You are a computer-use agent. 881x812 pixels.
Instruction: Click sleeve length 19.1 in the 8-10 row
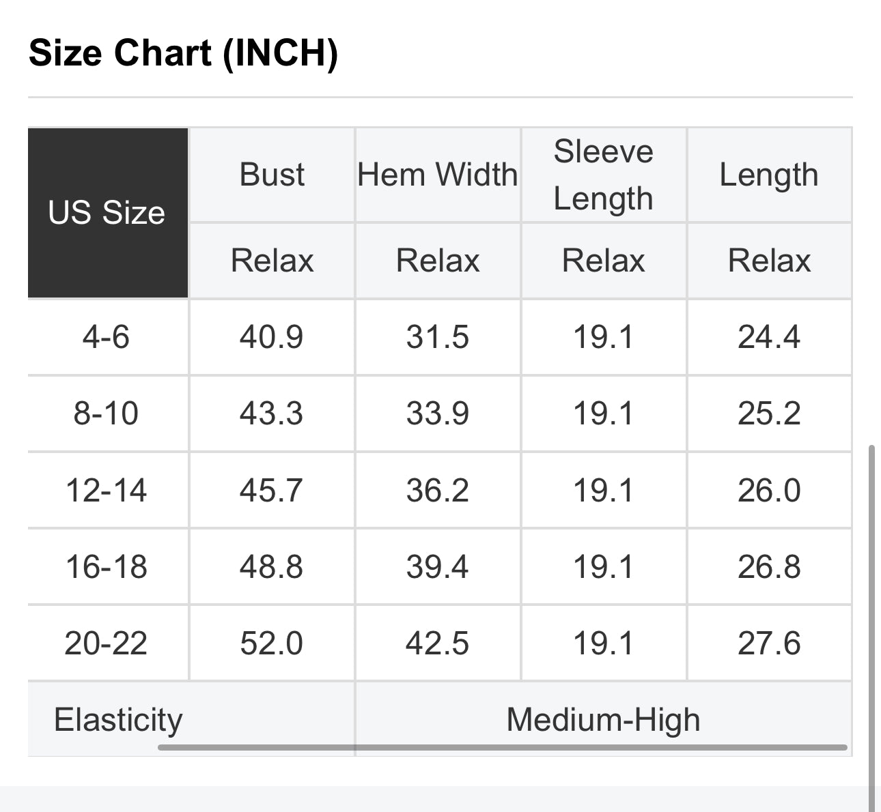(604, 414)
